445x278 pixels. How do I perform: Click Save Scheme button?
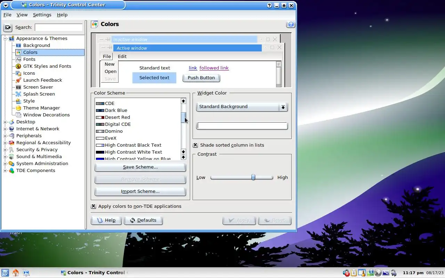click(x=140, y=167)
